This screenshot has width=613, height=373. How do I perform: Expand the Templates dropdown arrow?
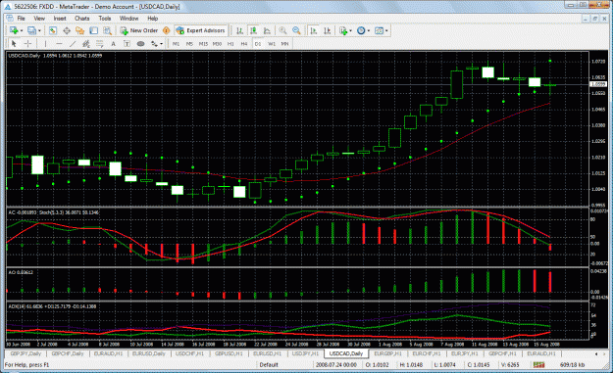[x=386, y=30]
